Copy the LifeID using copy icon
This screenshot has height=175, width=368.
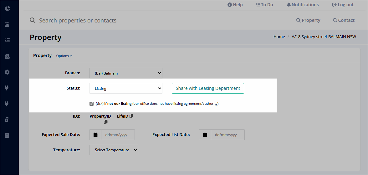click(131, 116)
